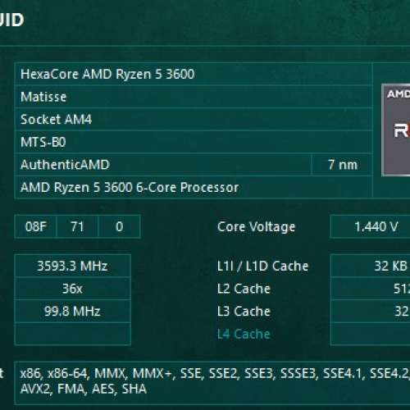The height and width of the screenshot is (410, 410).
Task: Select the '32 KB' L1 cache value
Action: [x=371, y=266]
